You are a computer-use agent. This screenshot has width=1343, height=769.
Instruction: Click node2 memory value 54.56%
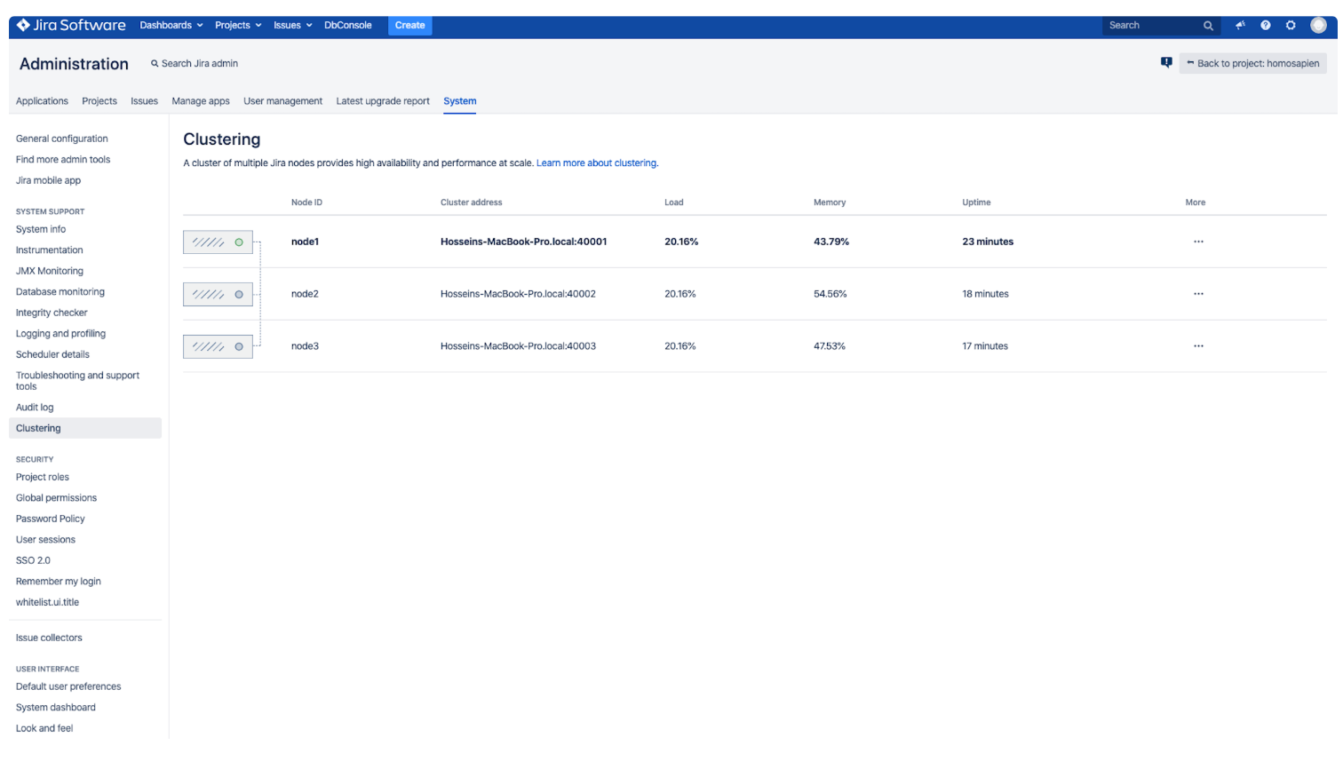tap(830, 294)
